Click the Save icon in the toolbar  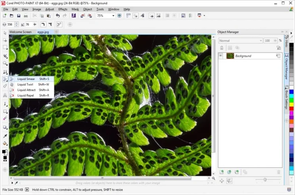coord(18,16)
